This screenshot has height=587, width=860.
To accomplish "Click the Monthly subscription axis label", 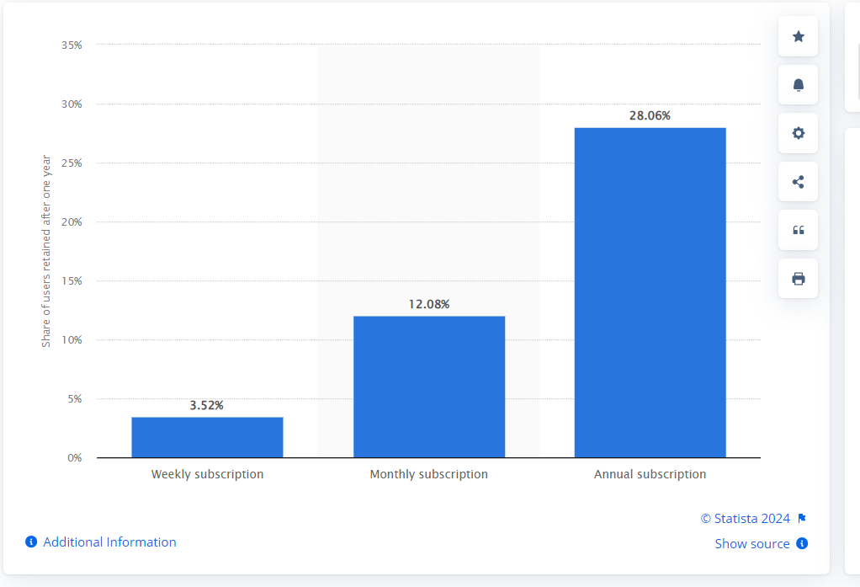I will point(429,474).
